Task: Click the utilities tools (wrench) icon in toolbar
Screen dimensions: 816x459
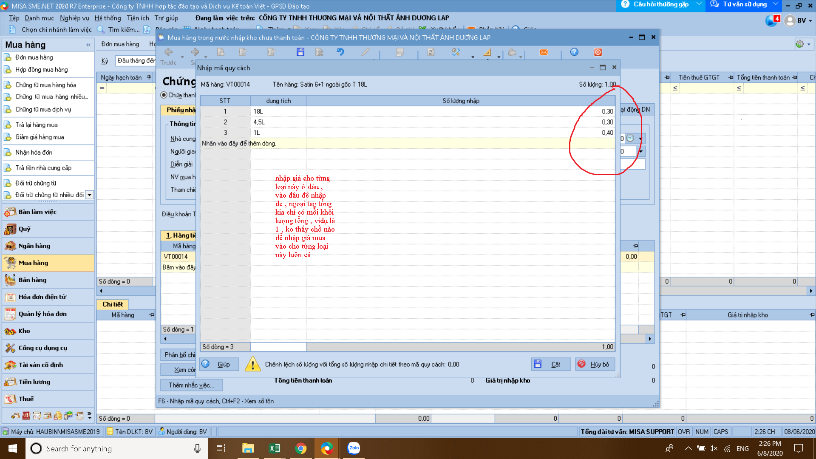Action: point(456,52)
